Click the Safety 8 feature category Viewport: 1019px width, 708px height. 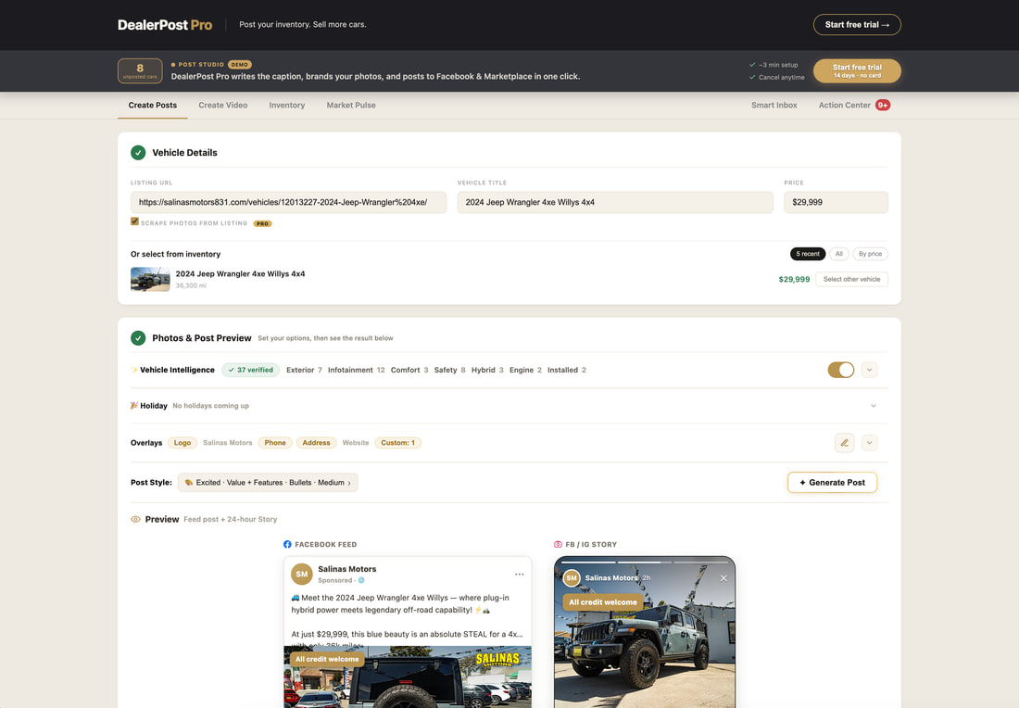coord(449,370)
